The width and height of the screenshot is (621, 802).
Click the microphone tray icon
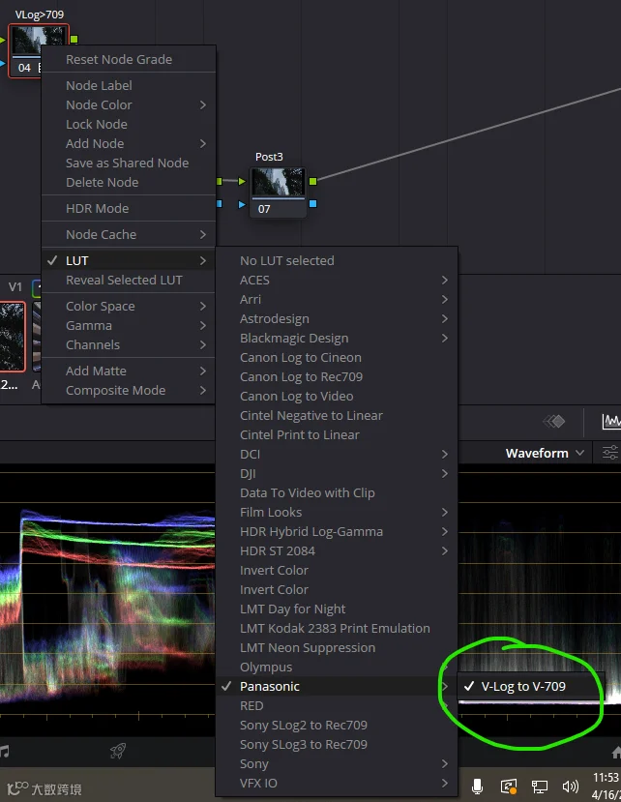(x=477, y=787)
